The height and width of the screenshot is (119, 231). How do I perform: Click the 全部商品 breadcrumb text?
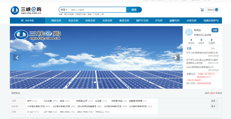coord(15,93)
